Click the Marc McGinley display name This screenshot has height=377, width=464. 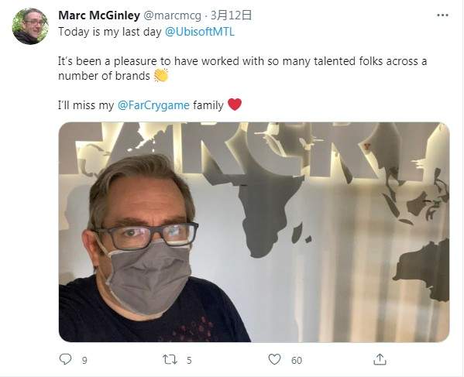click(99, 15)
